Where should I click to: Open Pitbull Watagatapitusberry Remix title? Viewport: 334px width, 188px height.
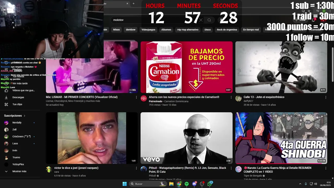click(188, 170)
